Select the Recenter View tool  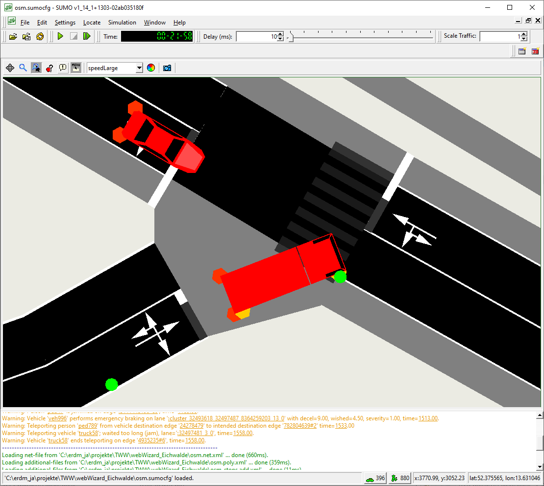point(10,68)
